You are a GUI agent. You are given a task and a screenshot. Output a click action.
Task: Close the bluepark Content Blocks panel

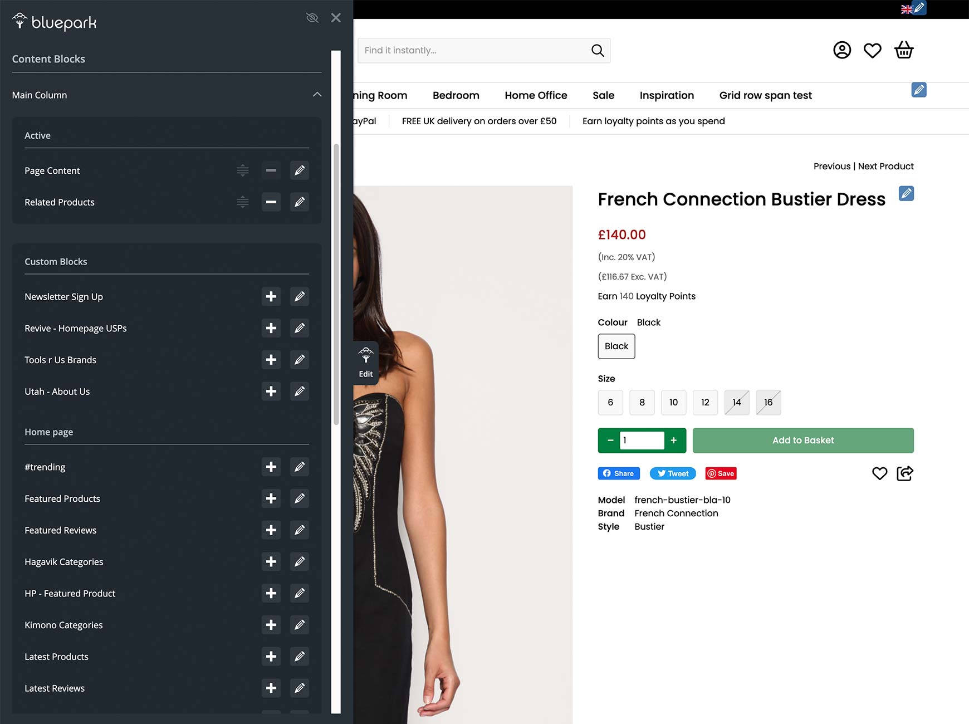pyautogui.click(x=336, y=18)
